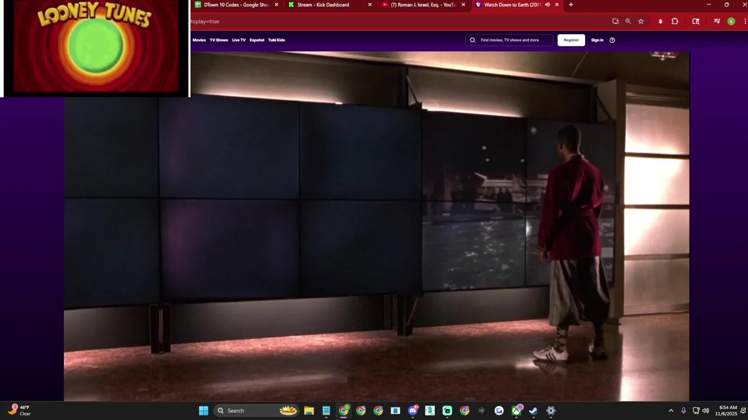748x420 pixels.
Task: Open Settings gear in taskbar
Action: [550, 411]
